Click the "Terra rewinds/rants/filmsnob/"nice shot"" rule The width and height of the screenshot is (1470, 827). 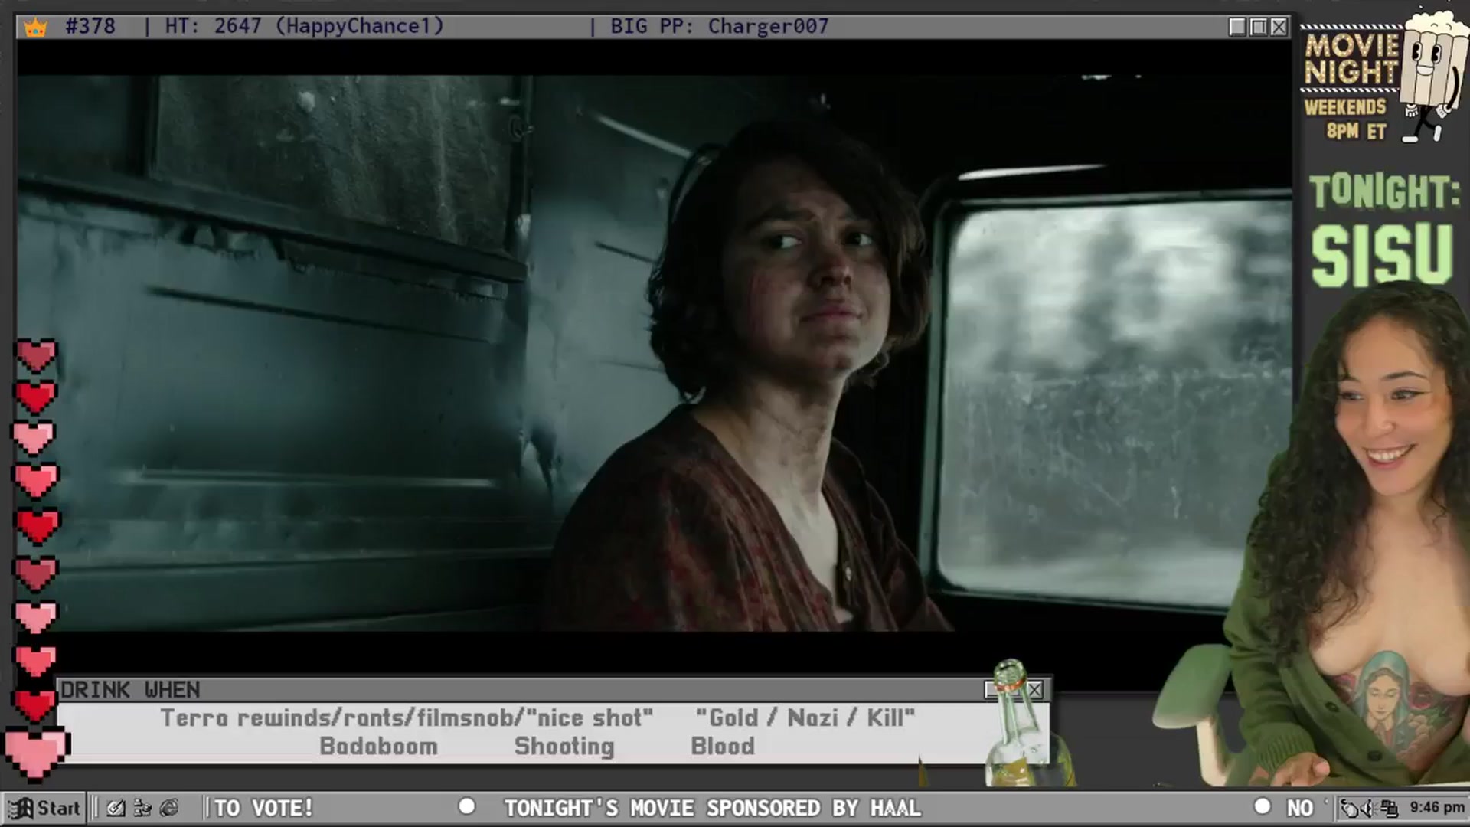407,718
